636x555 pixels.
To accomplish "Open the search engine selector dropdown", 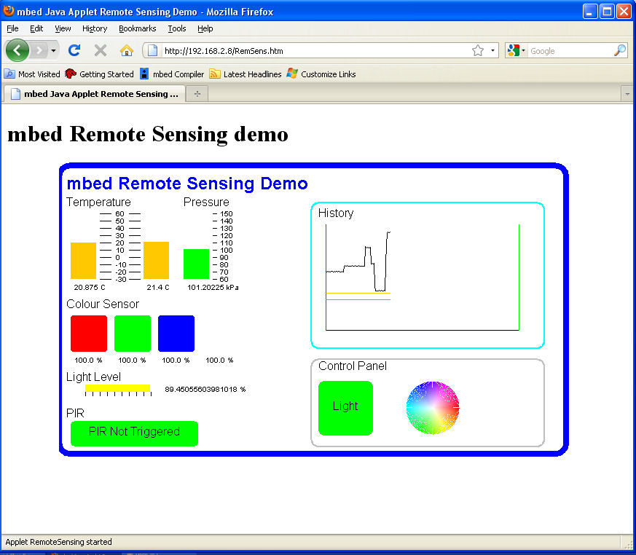I will pos(515,50).
